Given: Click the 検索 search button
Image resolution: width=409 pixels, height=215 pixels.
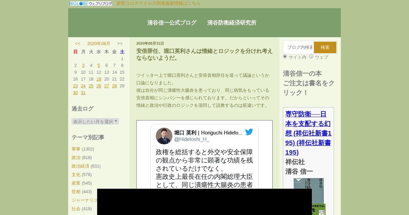Looking at the screenshot, I should 325,47.
